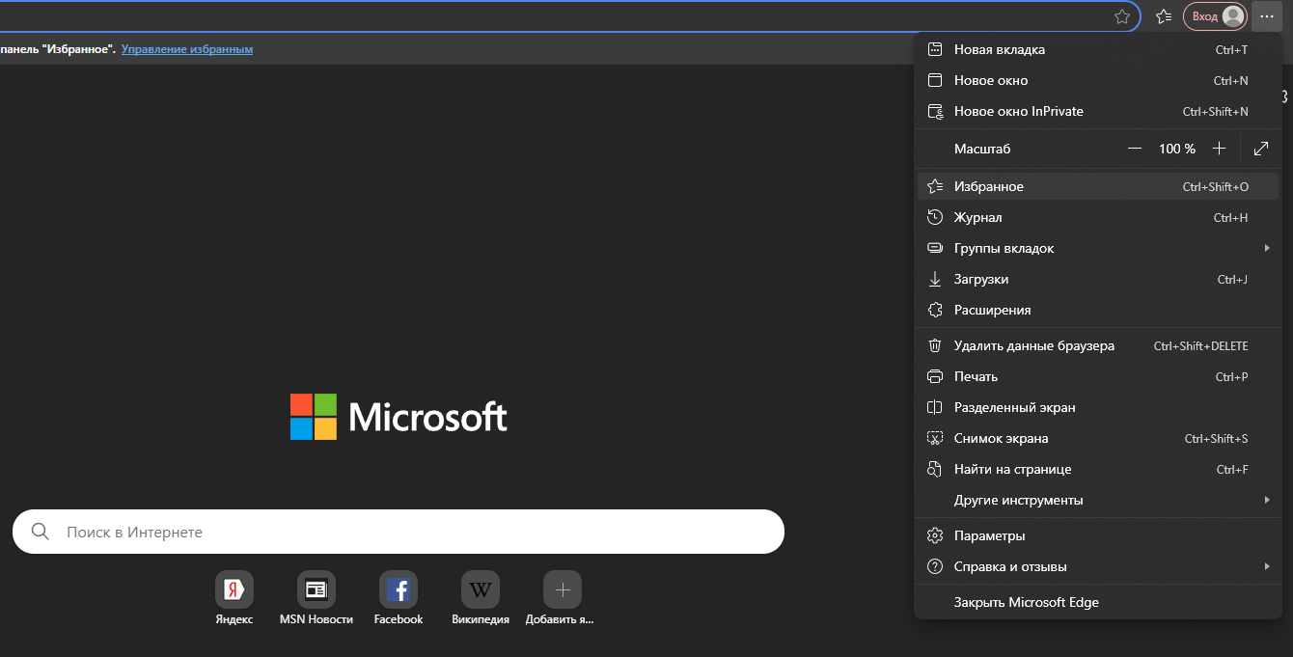Select Новое окно InPrivate menu item
Viewport: 1293px width, 657px height.
pos(1018,111)
